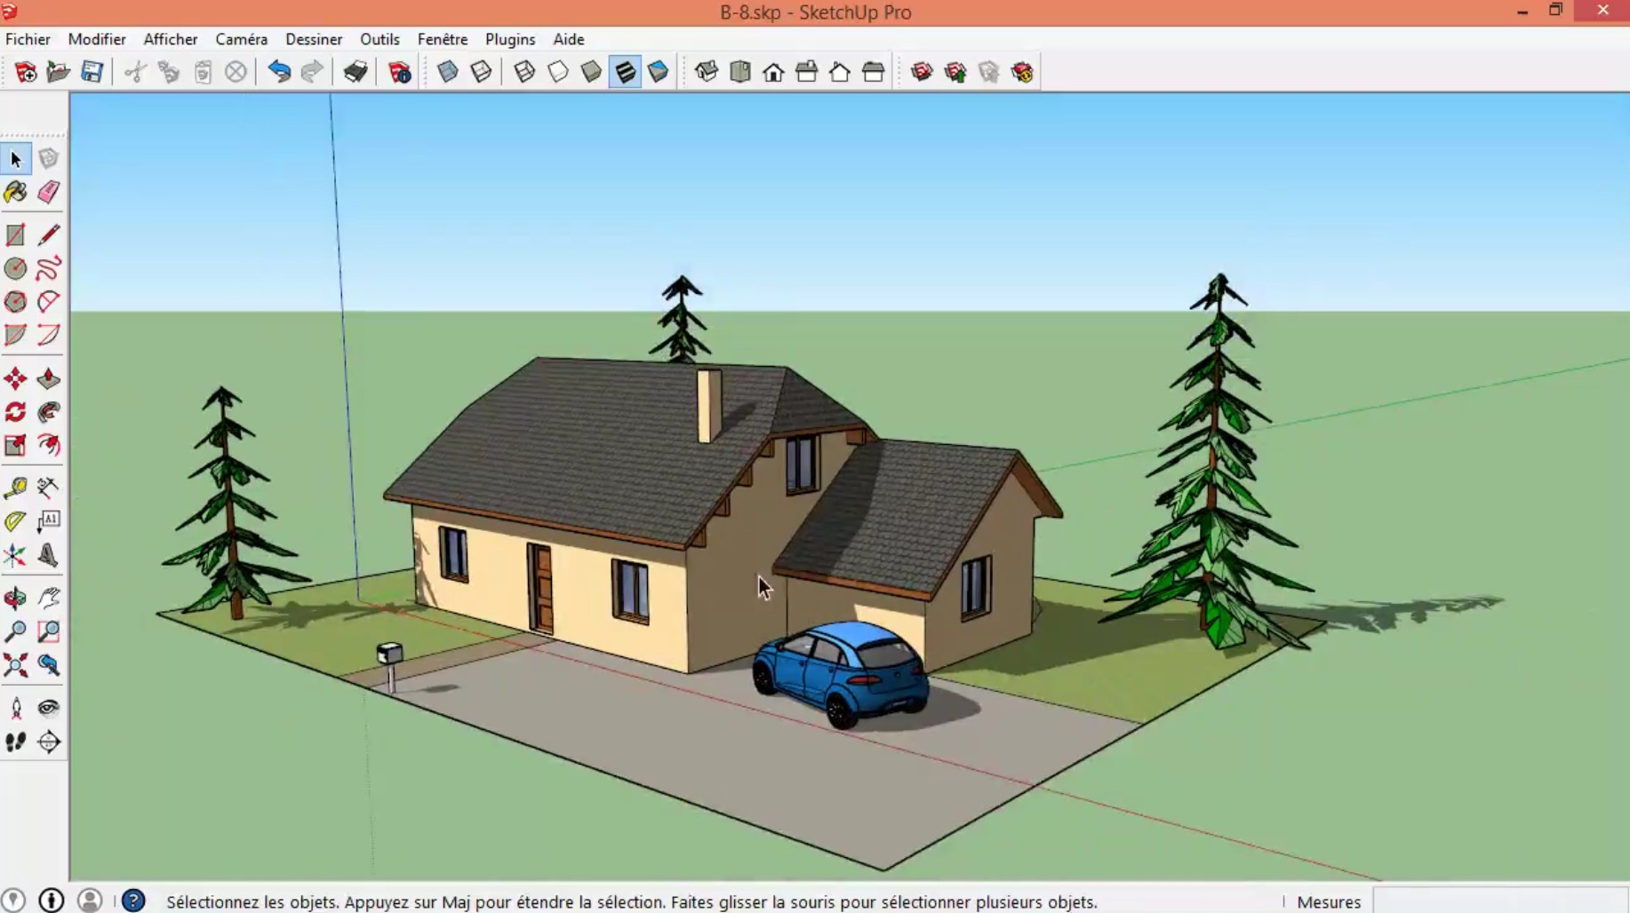This screenshot has height=913, width=1630.
Task: Select the Paint Bucket tool
Action: pyautogui.click(x=15, y=193)
